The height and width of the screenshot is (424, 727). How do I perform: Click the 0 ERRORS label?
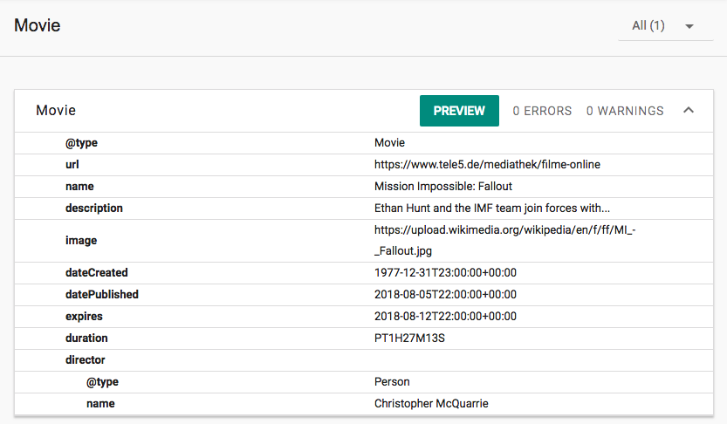coord(542,111)
